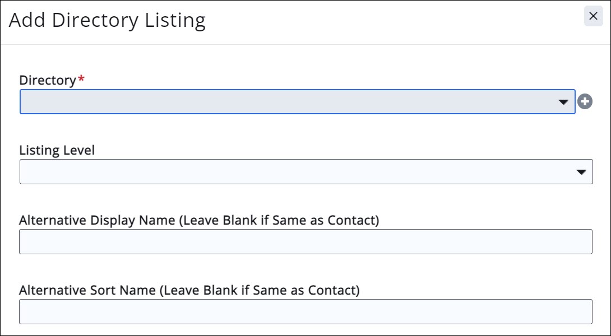Close the Add Directory Listing dialog
The height and width of the screenshot is (336, 611).
pos(593,16)
